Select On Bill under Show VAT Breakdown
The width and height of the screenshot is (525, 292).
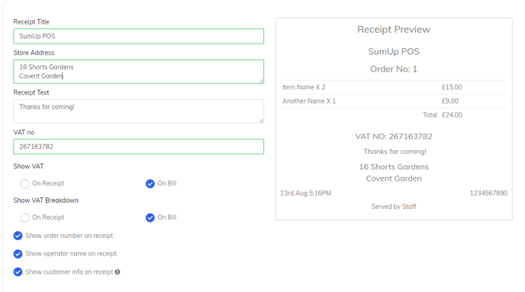(x=150, y=218)
